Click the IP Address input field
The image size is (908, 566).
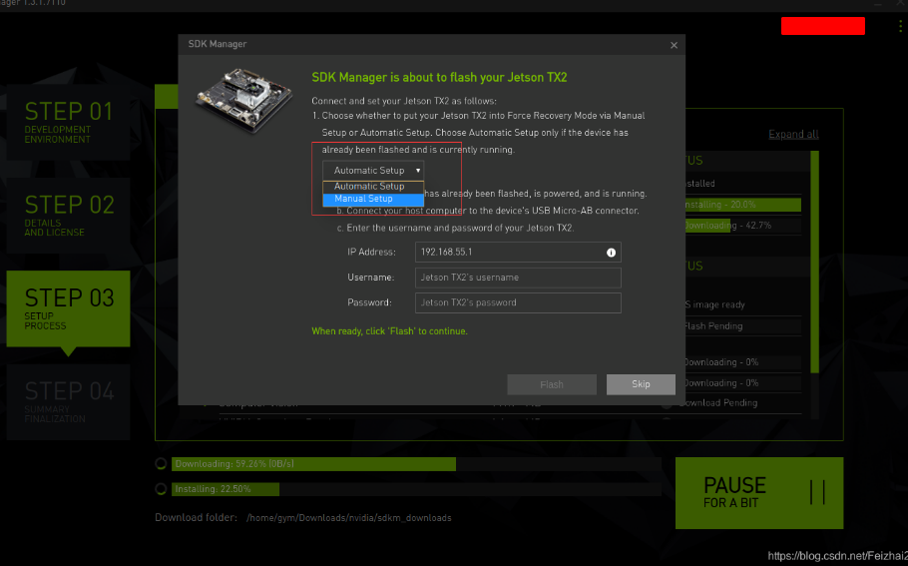click(518, 253)
